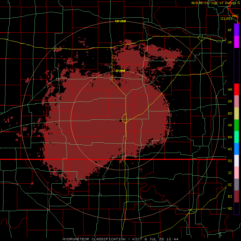Click the light pink IC legend swatch
The height and width of the screenshot is (241, 241).
236,173
